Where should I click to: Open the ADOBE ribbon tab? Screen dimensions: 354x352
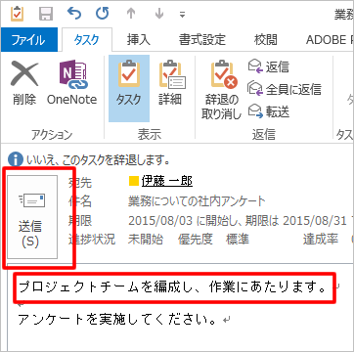click(x=330, y=40)
